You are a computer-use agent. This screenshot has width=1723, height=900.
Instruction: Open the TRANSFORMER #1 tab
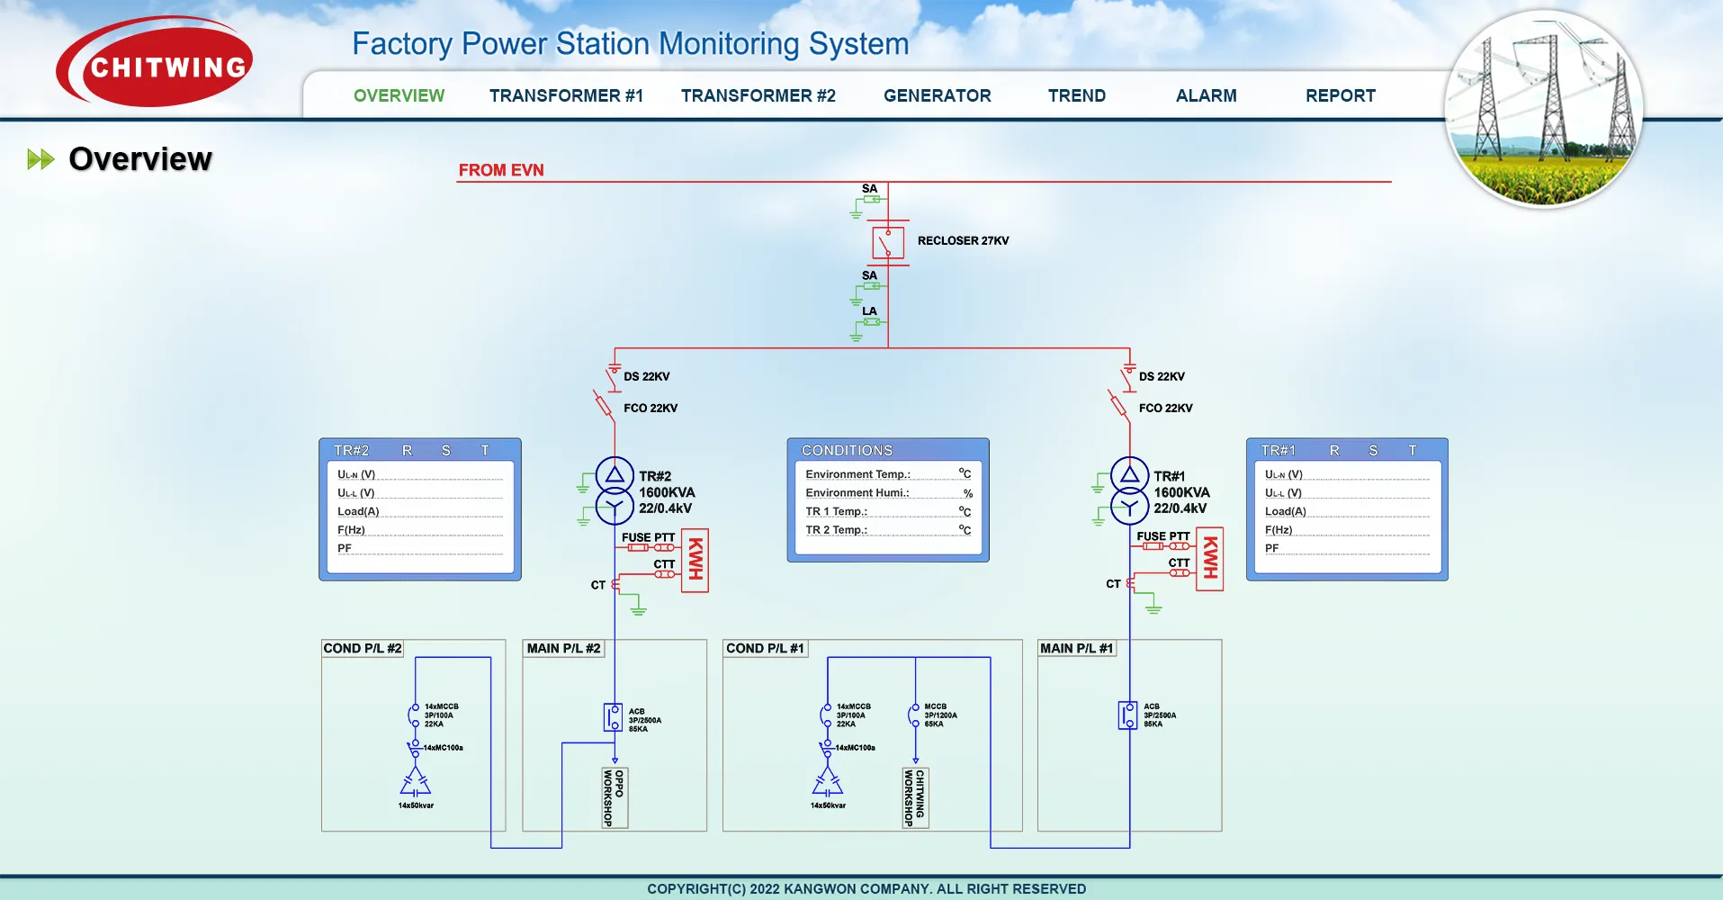point(566,95)
